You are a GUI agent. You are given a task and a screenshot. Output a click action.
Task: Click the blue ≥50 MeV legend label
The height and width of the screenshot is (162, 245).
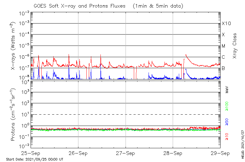pyautogui.click(x=227, y=122)
